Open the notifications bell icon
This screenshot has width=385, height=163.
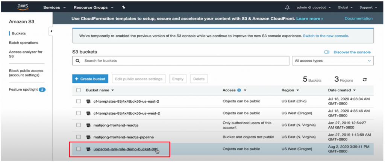point(287,7)
